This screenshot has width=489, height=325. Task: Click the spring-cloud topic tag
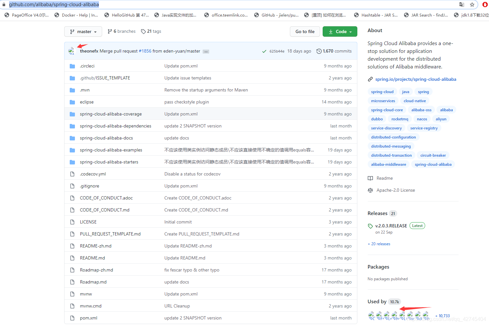[382, 92]
